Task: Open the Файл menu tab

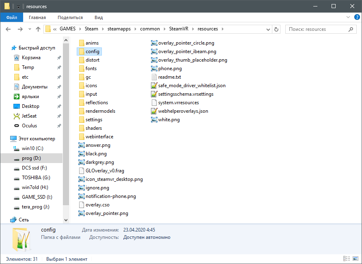Action: click(x=11, y=17)
